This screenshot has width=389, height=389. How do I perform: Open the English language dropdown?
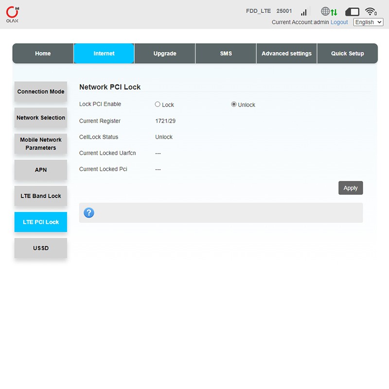coord(368,22)
